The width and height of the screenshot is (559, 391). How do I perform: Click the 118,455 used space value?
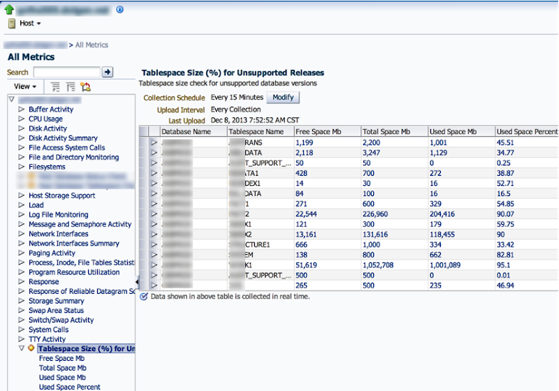[442, 235]
